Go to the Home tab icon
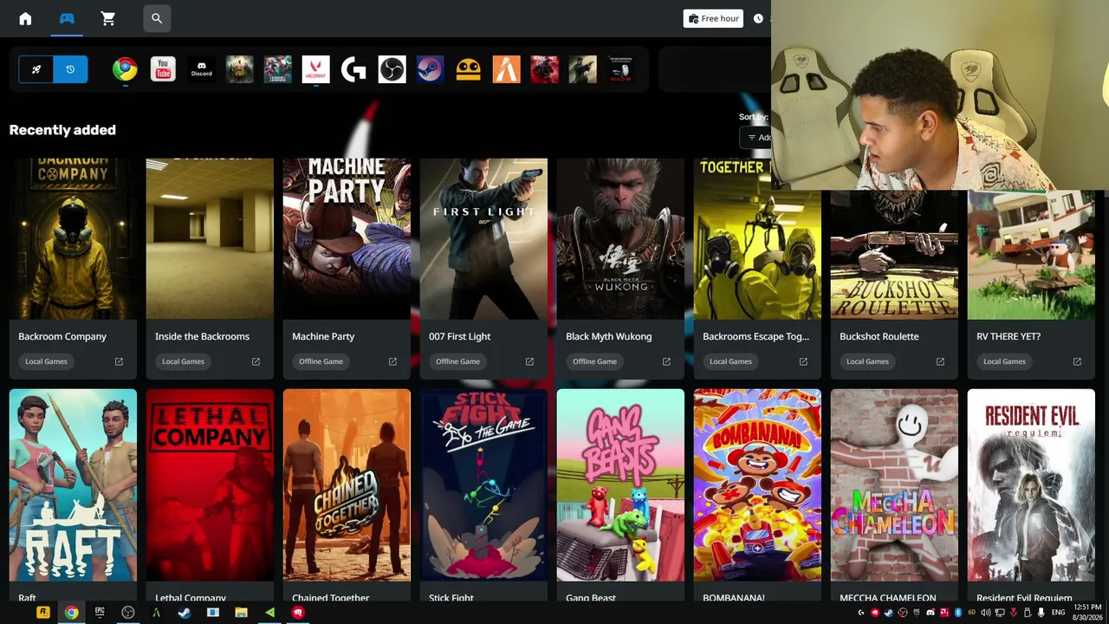 click(x=25, y=18)
